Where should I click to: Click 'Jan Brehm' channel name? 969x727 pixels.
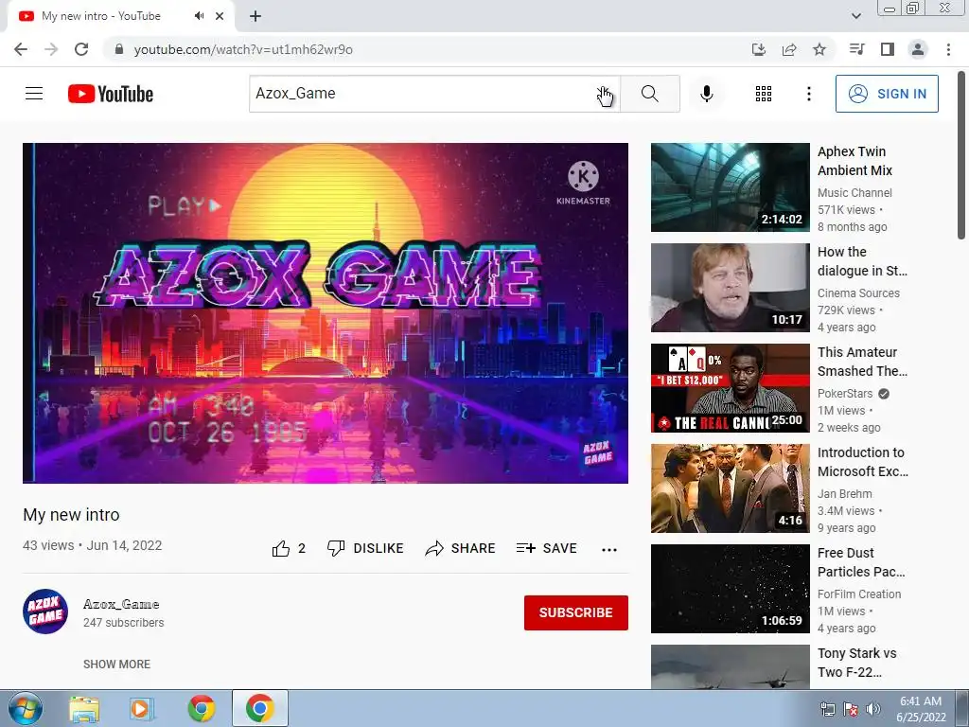(x=845, y=494)
